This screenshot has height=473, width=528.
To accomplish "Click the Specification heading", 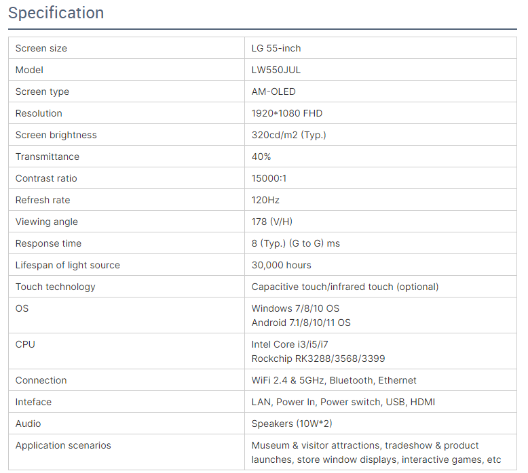I will pyautogui.click(x=56, y=13).
